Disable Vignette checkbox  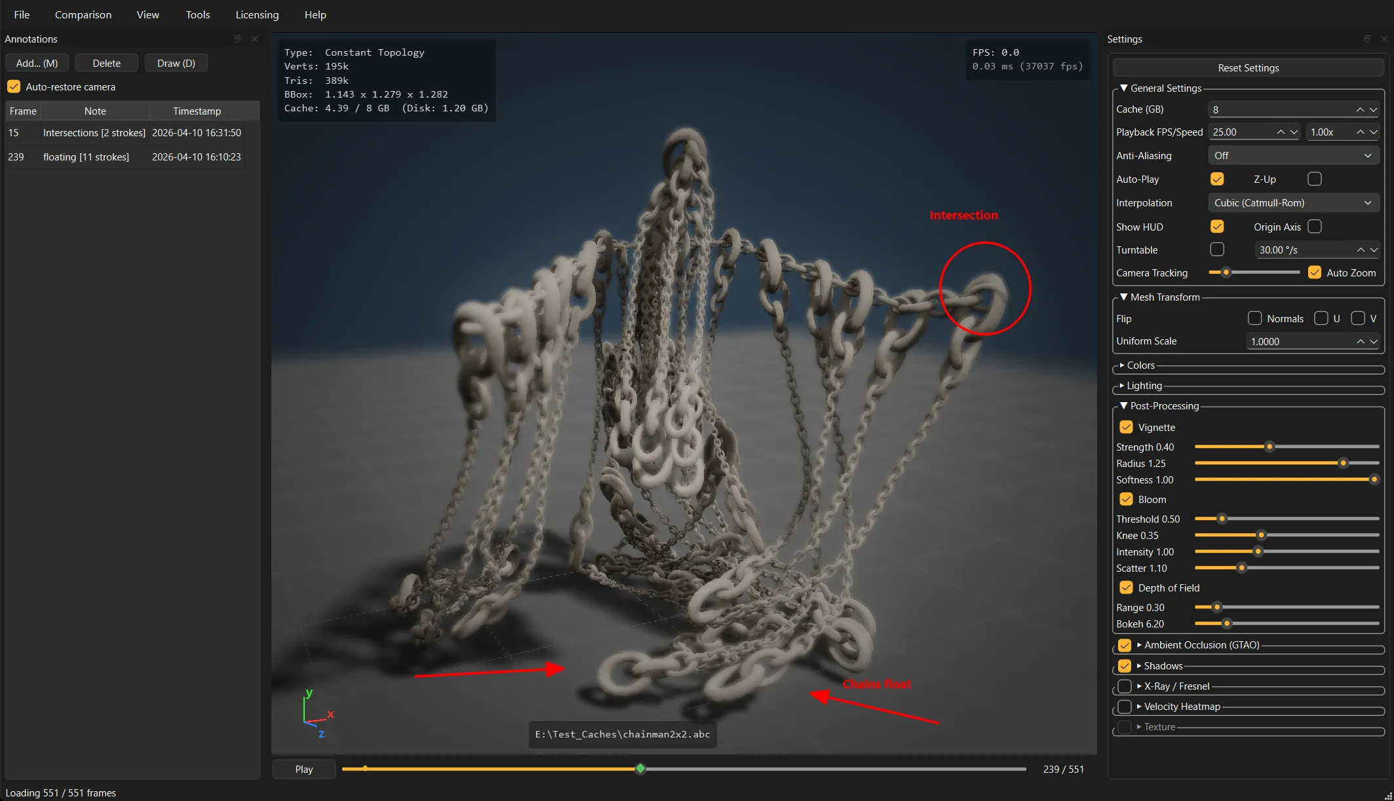pos(1126,427)
